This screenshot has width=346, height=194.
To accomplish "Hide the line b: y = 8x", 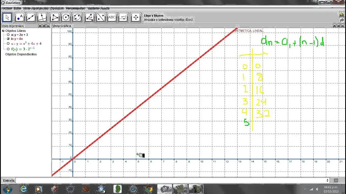I will point(8,39).
